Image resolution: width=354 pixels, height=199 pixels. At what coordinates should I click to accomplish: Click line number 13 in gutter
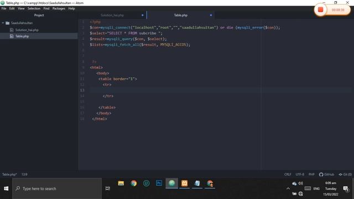click(82, 90)
